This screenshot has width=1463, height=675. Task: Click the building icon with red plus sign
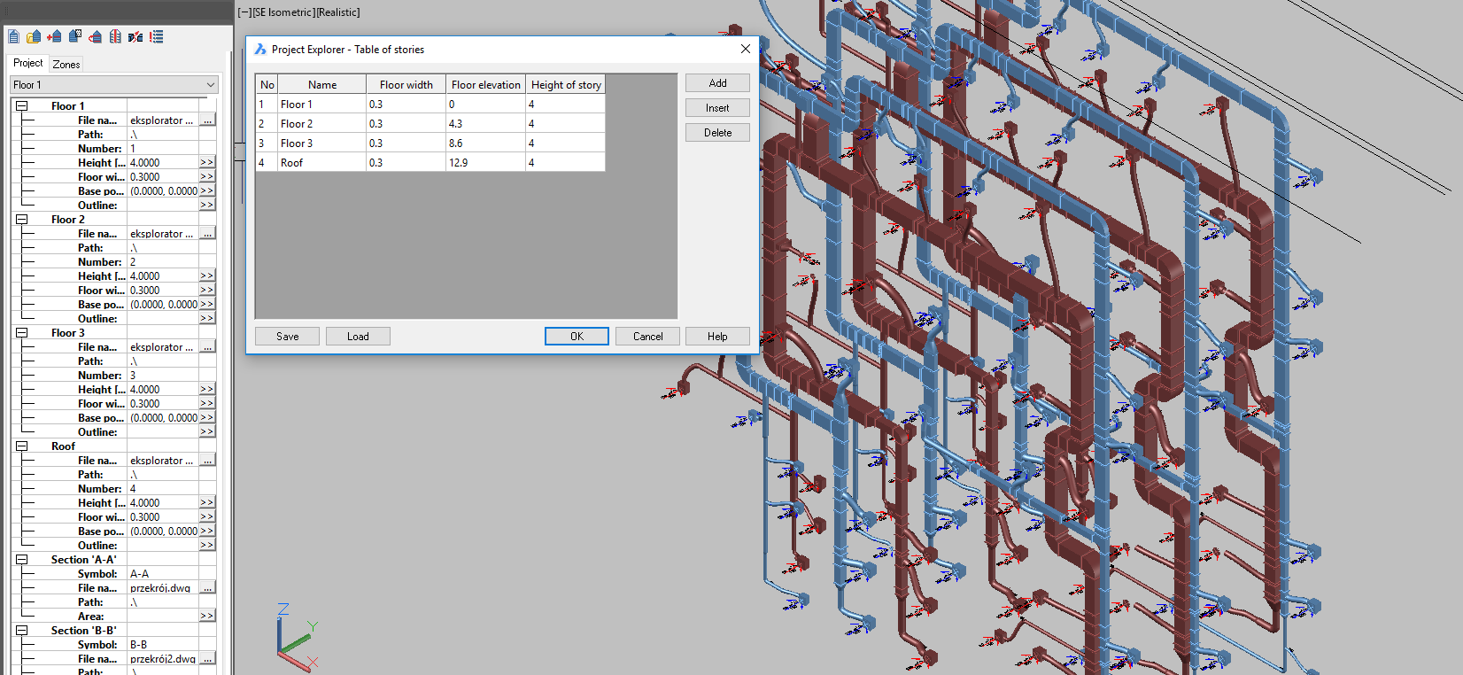point(54,36)
